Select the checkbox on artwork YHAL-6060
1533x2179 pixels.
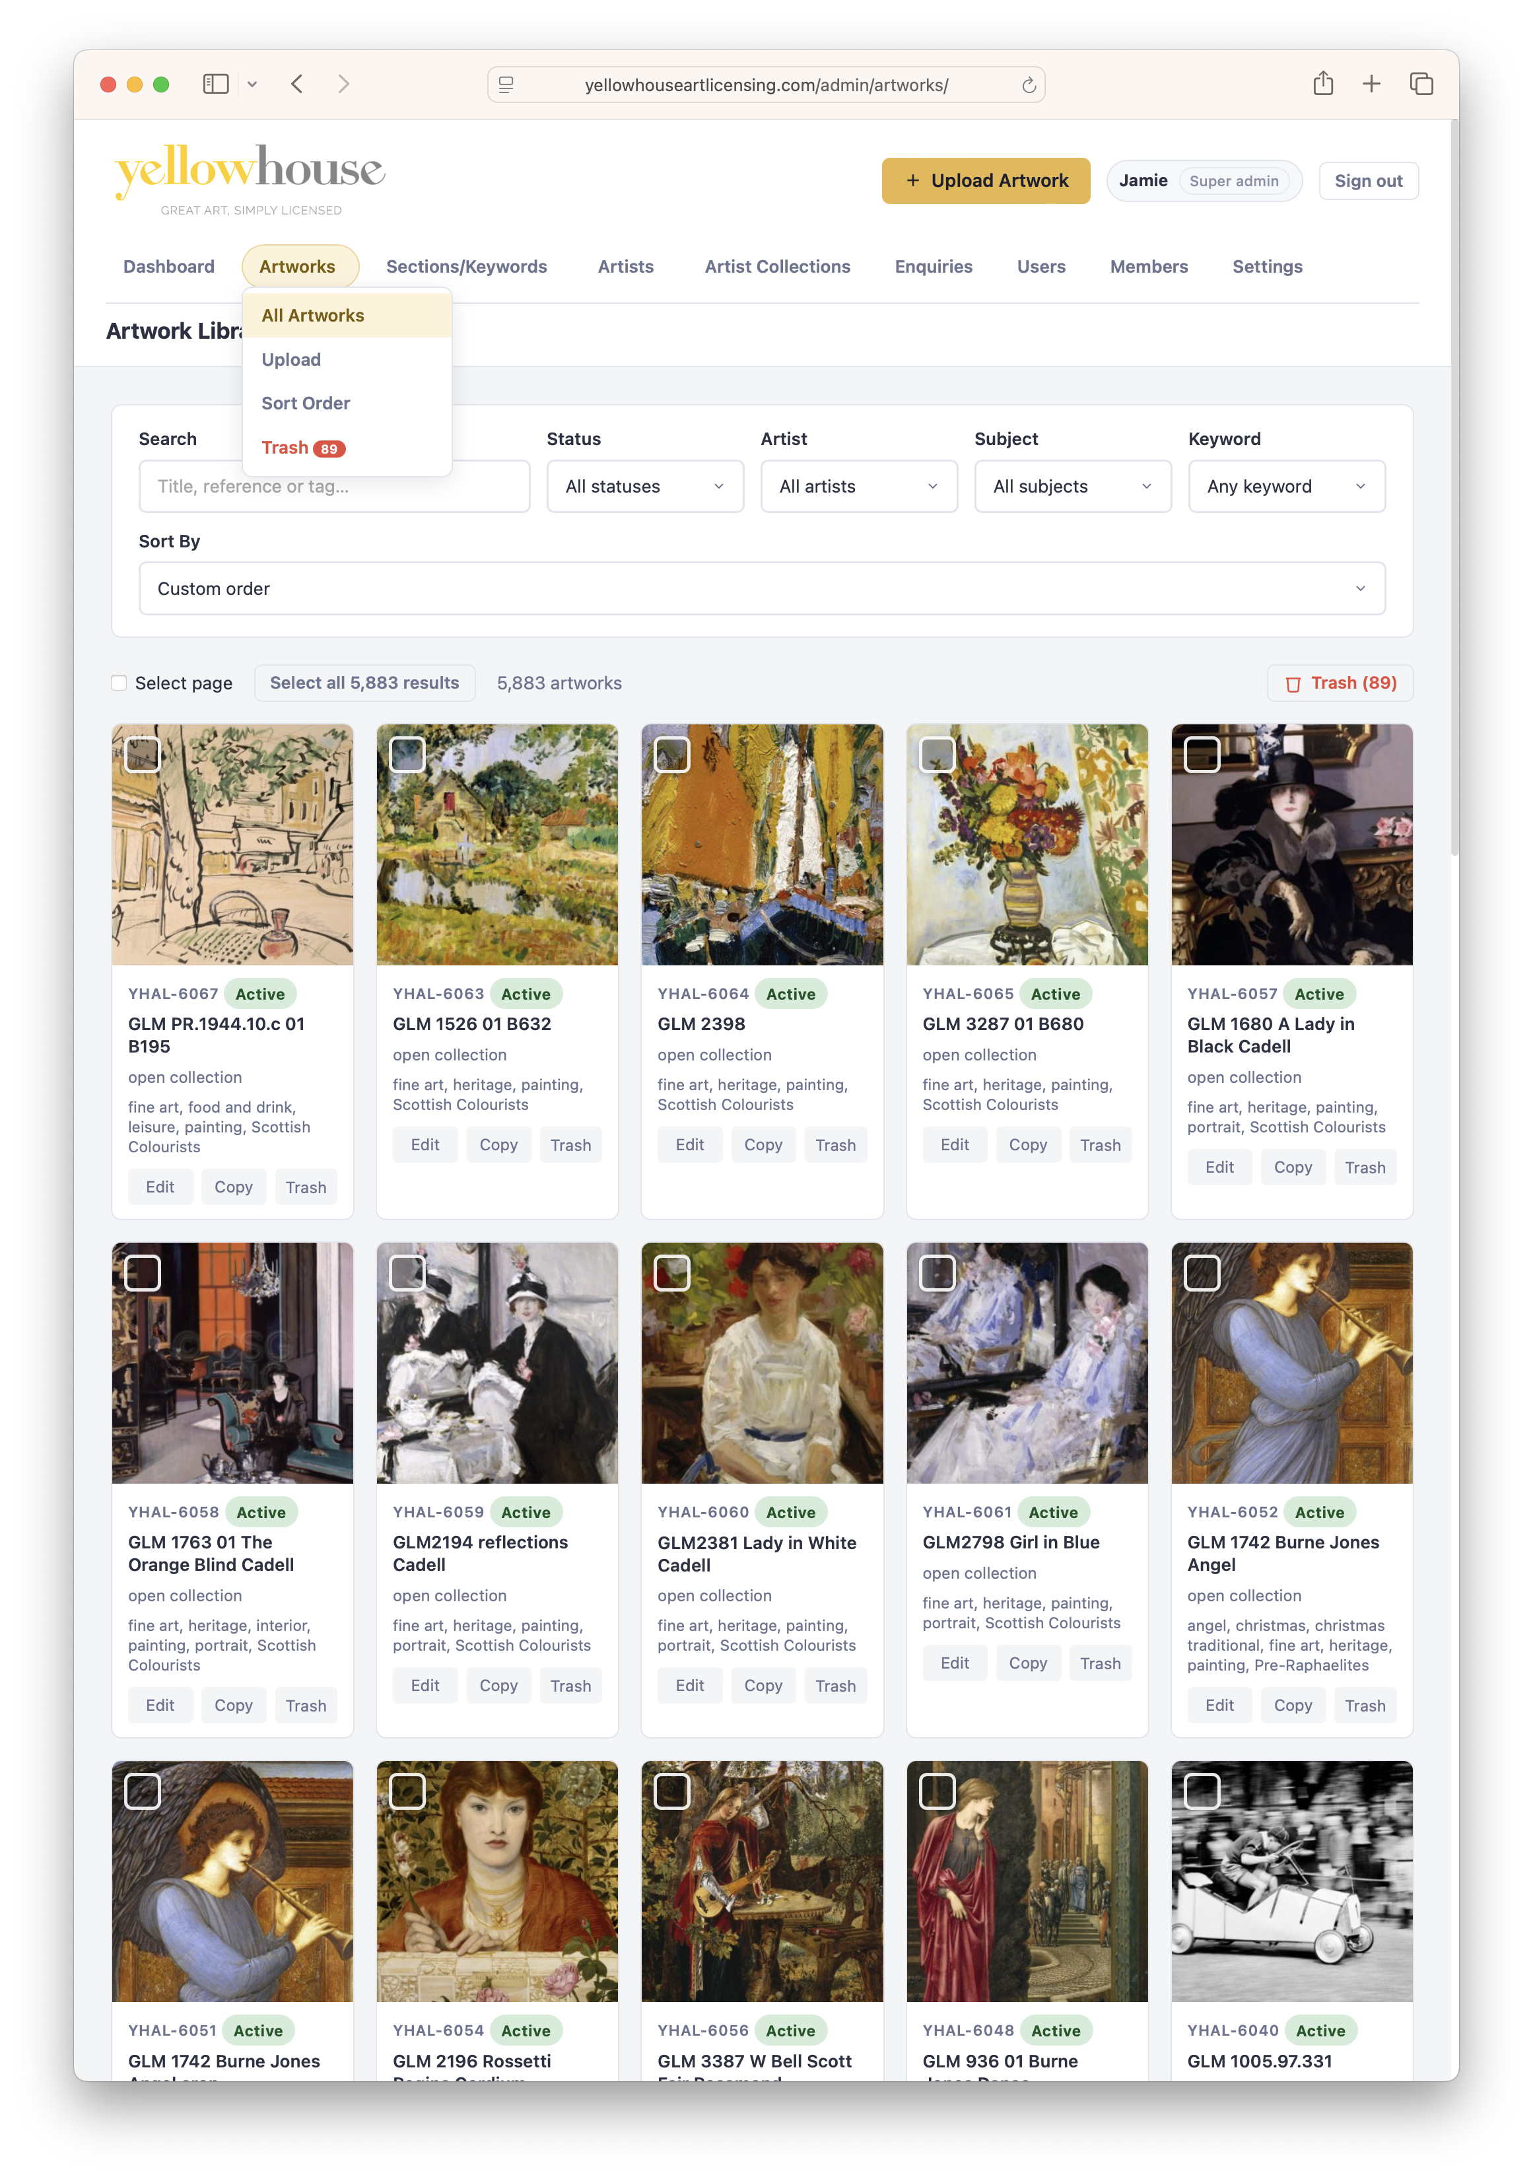[673, 1274]
